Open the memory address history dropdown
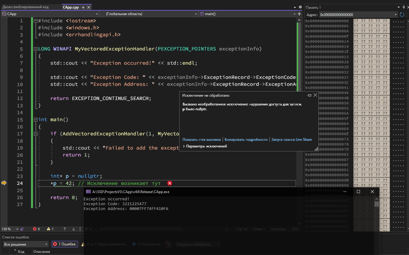Screen dimensions: 409x255 tap(396, 15)
